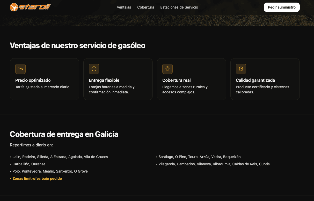Open Estaciones de Servicio in navigation
The height and width of the screenshot is (201, 314).
coord(179,7)
